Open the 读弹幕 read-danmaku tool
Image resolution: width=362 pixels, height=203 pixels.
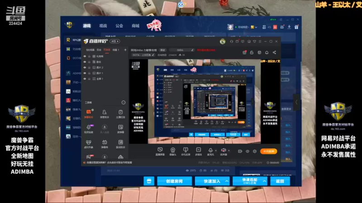click(x=120, y=129)
